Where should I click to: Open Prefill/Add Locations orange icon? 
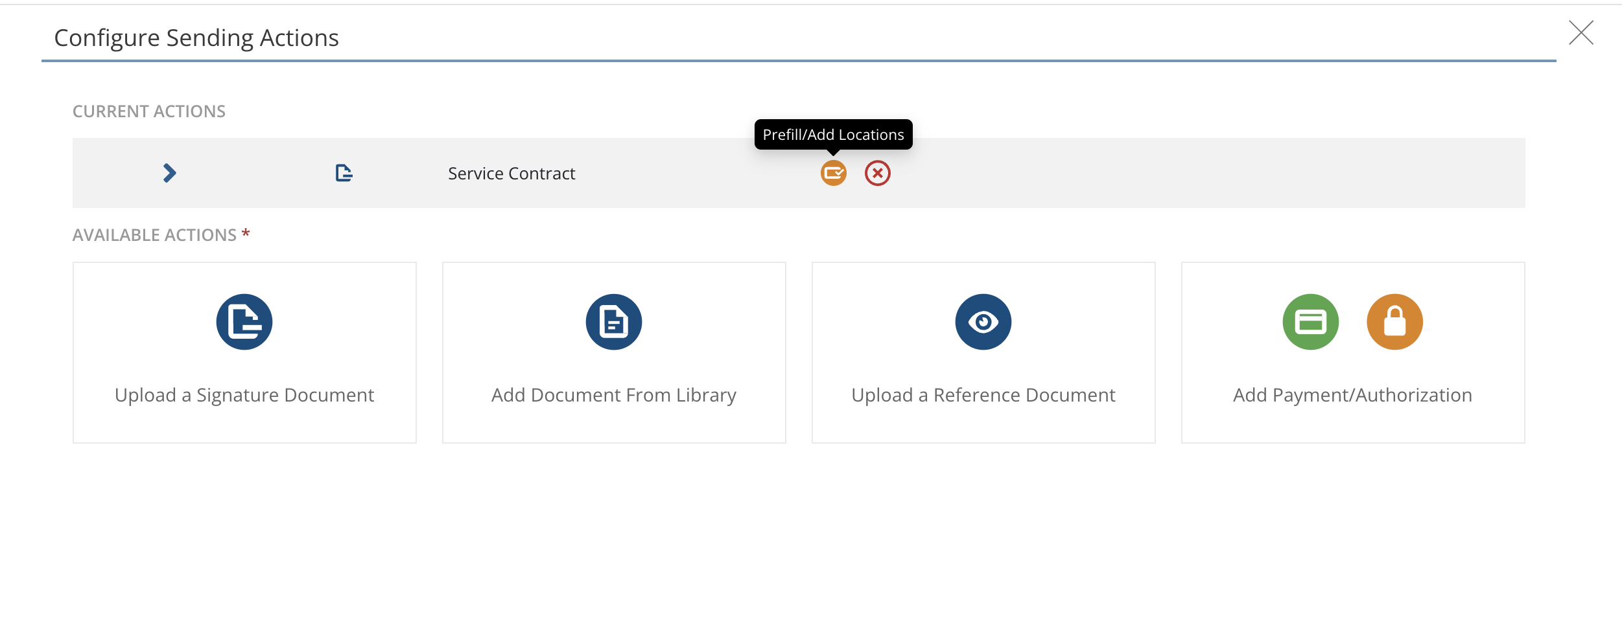(833, 173)
